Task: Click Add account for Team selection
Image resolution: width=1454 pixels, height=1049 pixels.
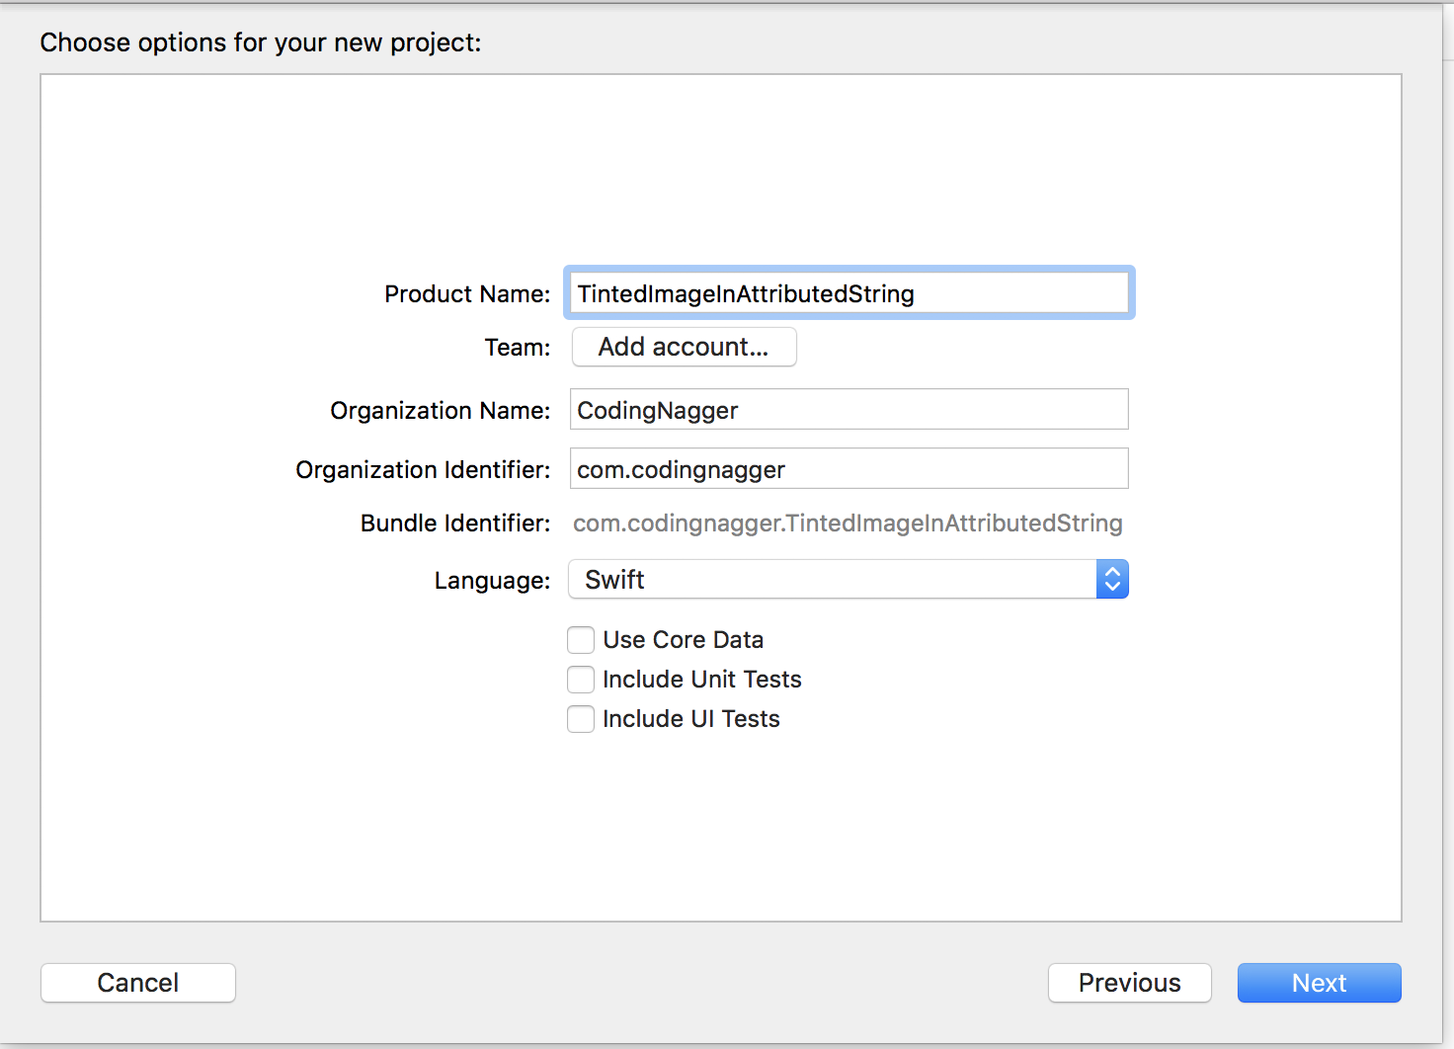Action: 684,347
